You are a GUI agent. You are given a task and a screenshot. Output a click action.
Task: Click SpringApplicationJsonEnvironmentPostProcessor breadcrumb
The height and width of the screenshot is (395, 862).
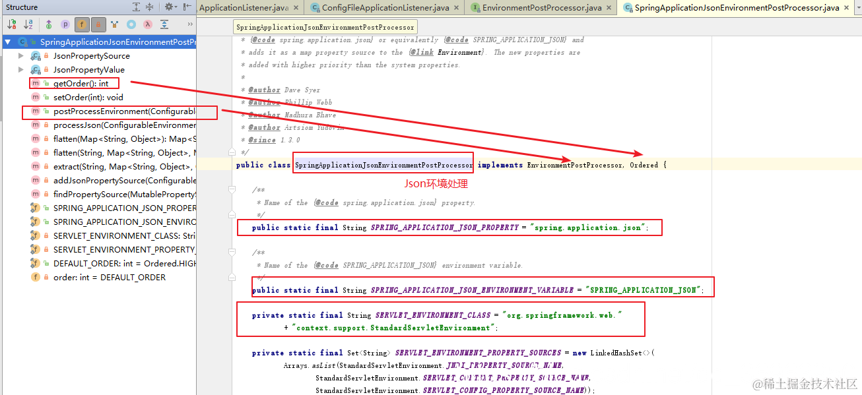[x=325, y=27]
